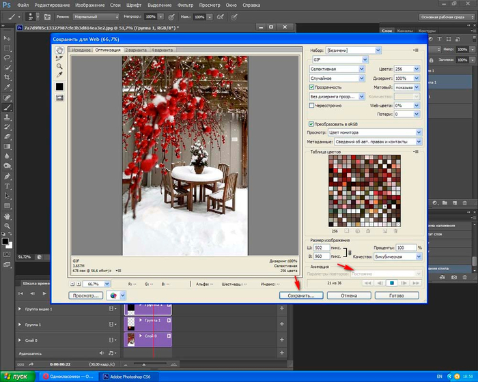The image size is (478, 382).
Task: Open the Фильтр menu
Action: point(185,5)
